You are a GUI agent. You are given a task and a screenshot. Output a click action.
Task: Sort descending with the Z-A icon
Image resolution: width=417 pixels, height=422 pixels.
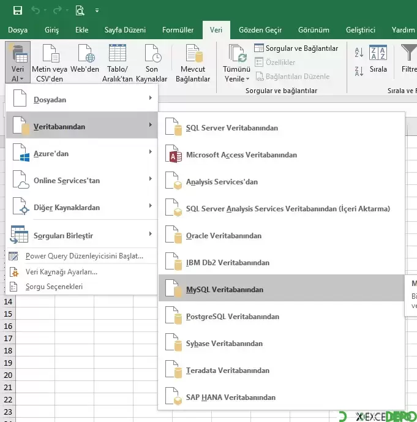(359, 71)
